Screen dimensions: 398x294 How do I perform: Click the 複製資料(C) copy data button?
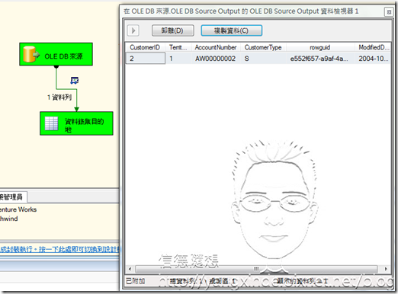pyautogui.click(x=231, y=30)
